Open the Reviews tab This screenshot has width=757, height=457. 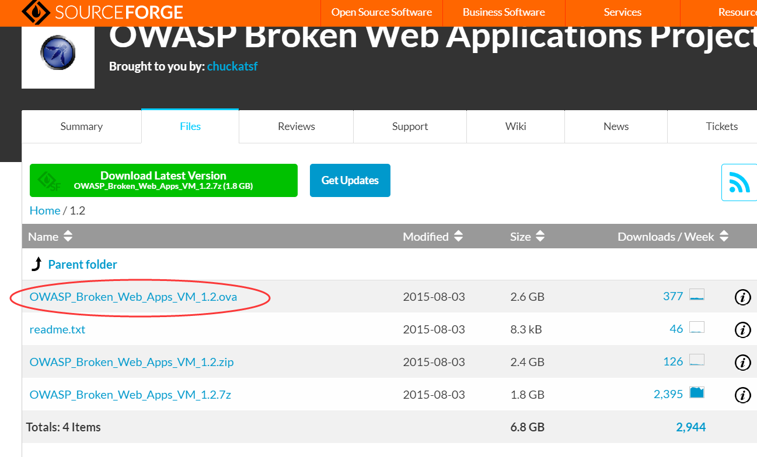[x=296, y=126]
